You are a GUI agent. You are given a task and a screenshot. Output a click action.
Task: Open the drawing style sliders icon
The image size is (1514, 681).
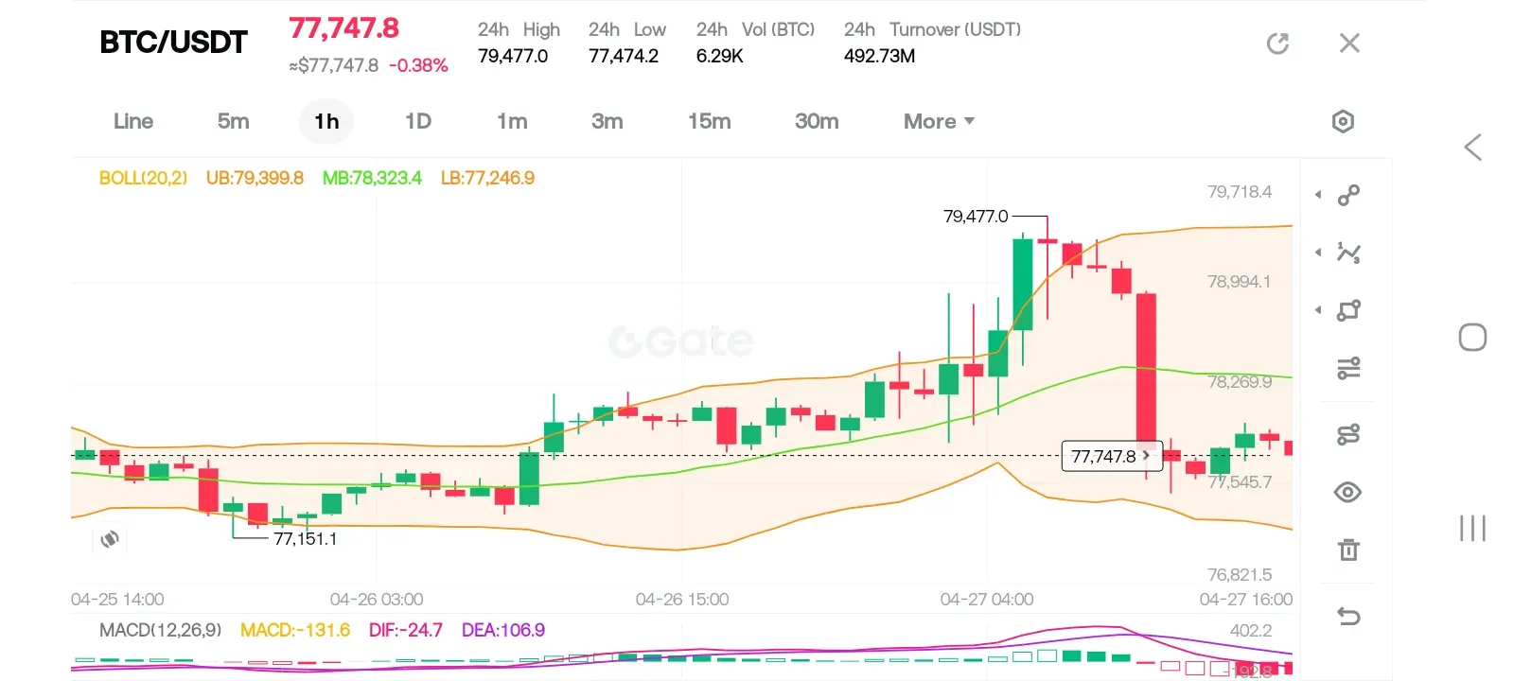click(1348, 368)
